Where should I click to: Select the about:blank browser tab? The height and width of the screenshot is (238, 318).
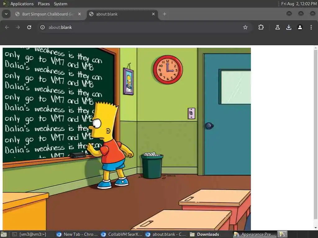122,14
